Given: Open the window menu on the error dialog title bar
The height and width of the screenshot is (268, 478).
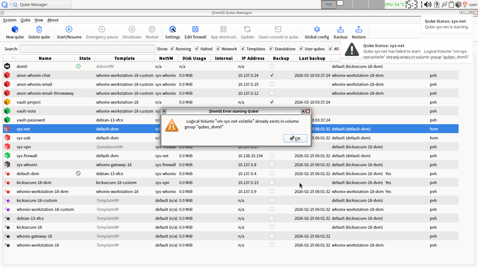Looking at the screenshot, I should 164,111.
